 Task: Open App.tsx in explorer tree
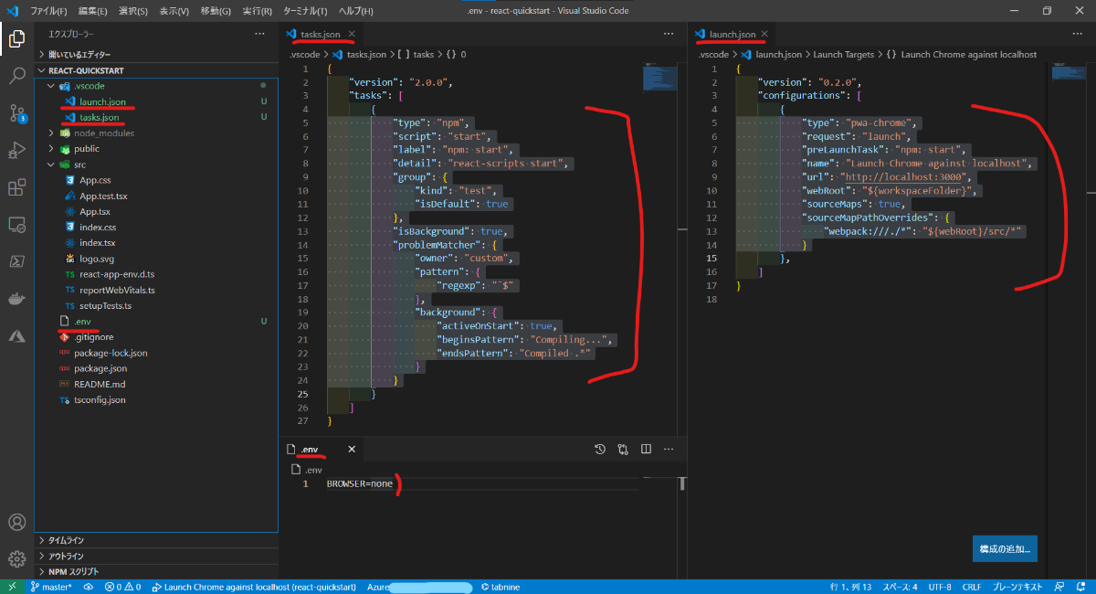click(x=96, y=211)
